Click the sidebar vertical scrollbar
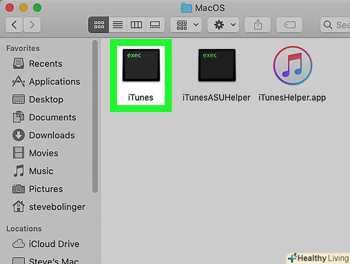Image resolution: width=350 pixels, height=264 pixels. tap(95, 116)
